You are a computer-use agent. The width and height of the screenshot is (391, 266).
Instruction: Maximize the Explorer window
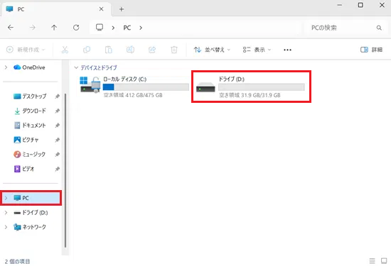click(360, 5)
